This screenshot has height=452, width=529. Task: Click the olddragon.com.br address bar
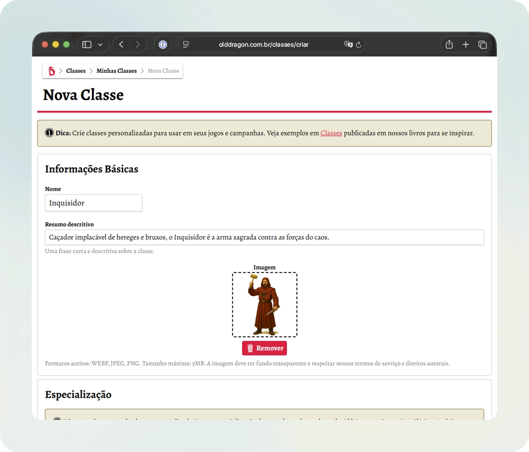click(264, 45)
